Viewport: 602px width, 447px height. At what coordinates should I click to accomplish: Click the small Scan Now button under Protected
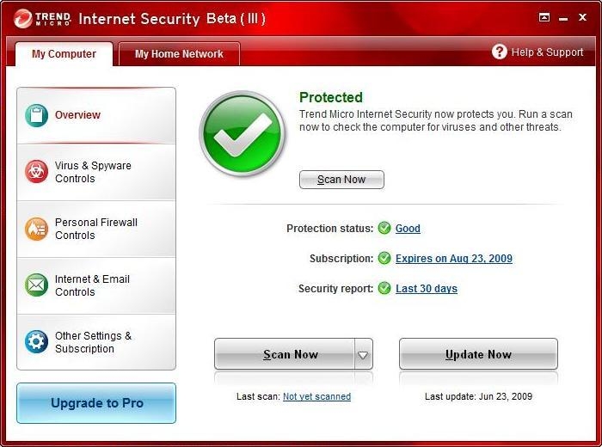click(x=341, y=180)
